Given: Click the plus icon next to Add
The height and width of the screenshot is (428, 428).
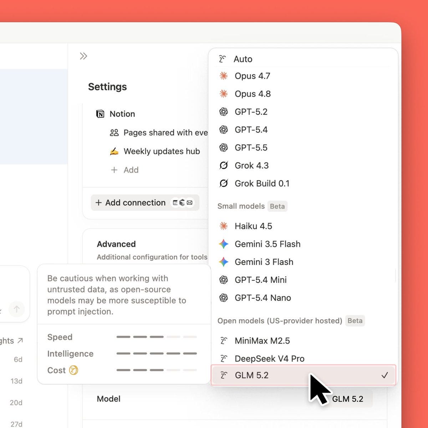Looking at the screenshot, I should click(114, 170).
